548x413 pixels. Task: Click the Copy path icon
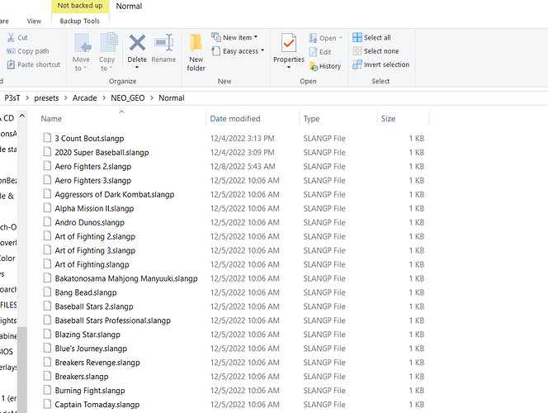[11, 51]
